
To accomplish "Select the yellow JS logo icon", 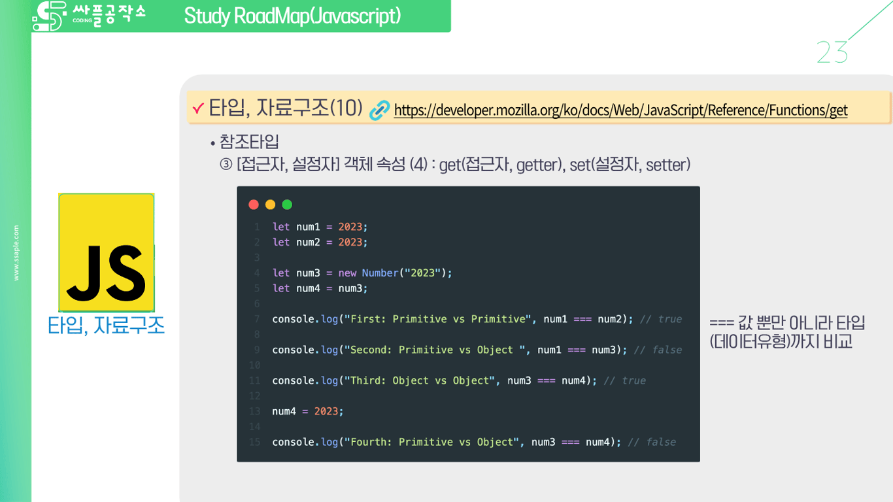I will [x=106, y=252].
